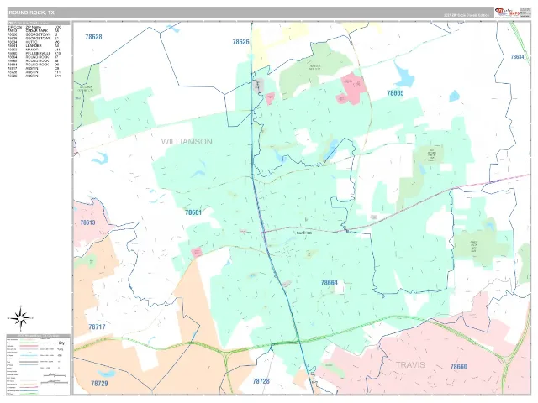Click the legend panel title bar
Image resolution: width=538 pixels, height=403 pixels.
(39, 336)
